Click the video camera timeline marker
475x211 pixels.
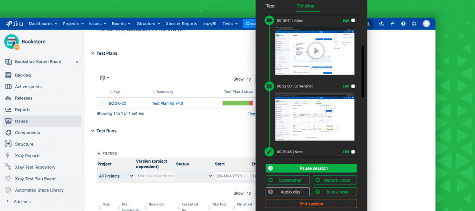[x=269, y=20]
